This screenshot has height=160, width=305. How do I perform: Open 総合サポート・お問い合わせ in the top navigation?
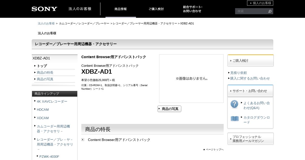(x=193, y=9)
